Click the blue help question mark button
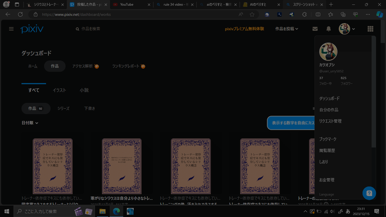386x217 pixels. coord(369,193)
